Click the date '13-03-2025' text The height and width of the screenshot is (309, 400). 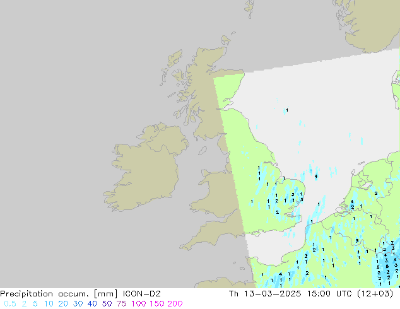coord(273,294)
